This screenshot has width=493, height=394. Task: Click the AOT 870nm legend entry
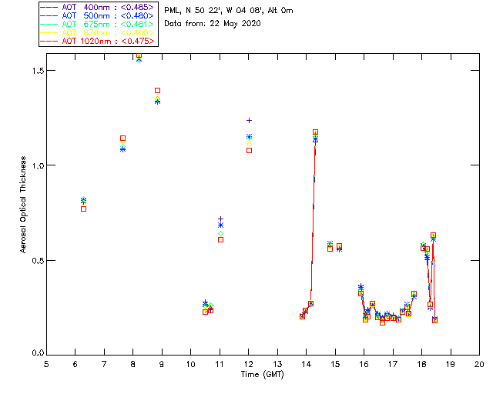(x=97, y=32)
